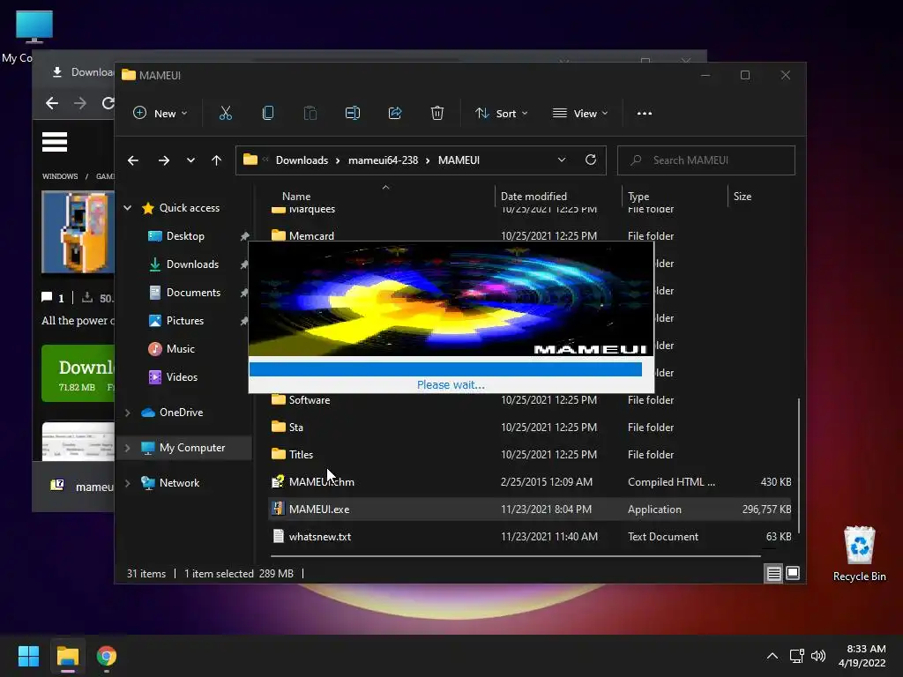Click the WINDOWS breadcrumb link on webpage
903x677 pixels.
tap(60, 176)
